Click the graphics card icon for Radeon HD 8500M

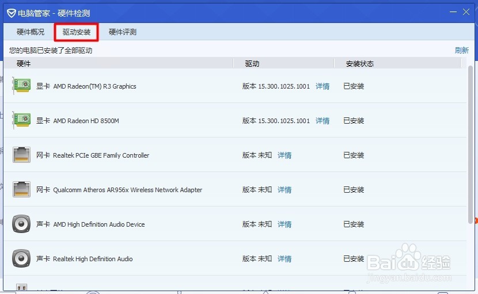tap(22, 120)
